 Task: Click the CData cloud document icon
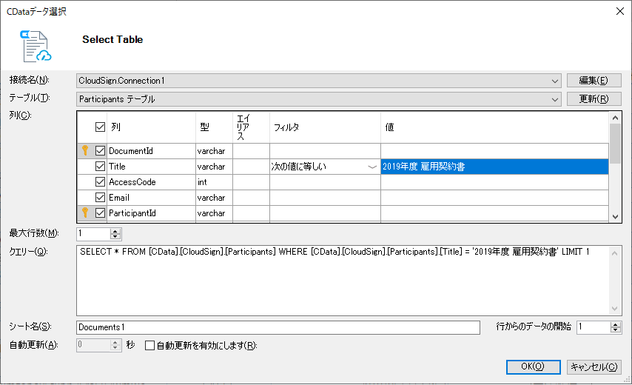36,46
